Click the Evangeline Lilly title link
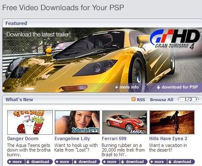The image size is (202, 166). pos(72,138)
